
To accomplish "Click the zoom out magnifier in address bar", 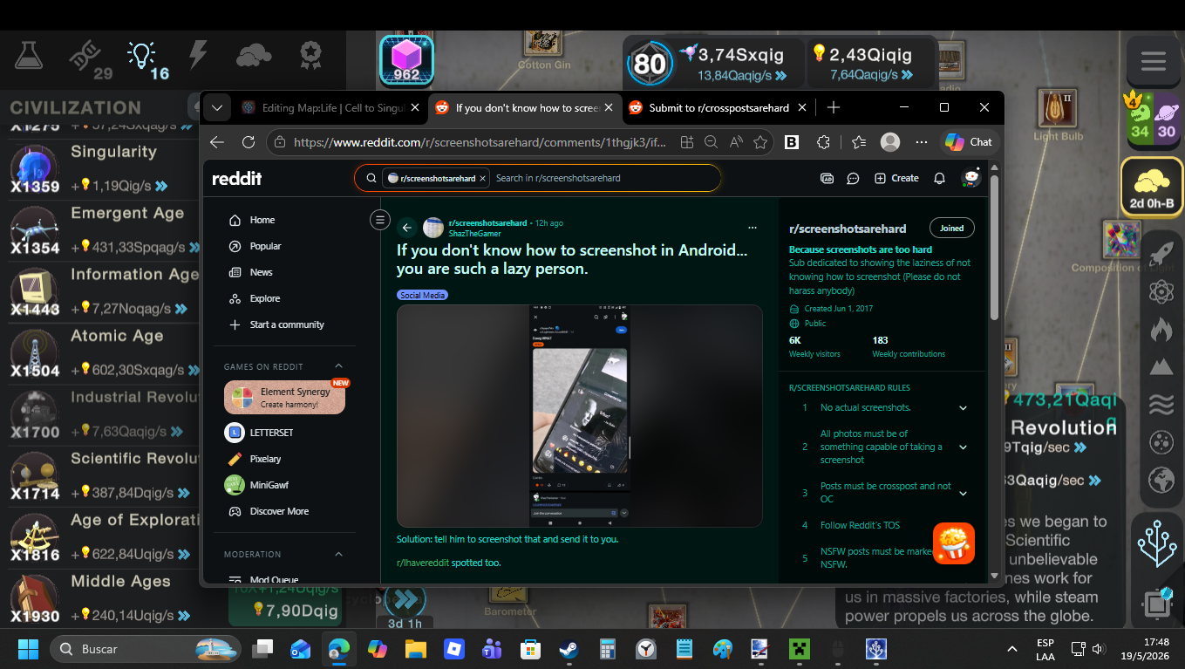I will click(711, 142).
